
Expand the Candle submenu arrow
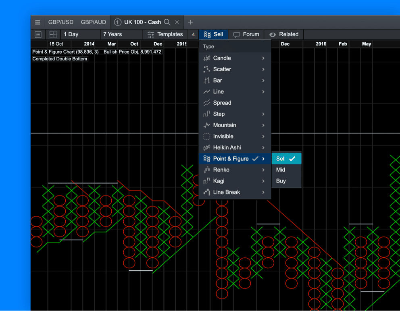click(x=263, y=58)
